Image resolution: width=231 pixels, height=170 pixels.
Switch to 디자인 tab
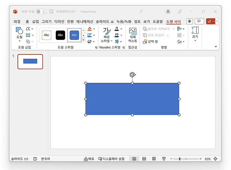click(59, 22)
